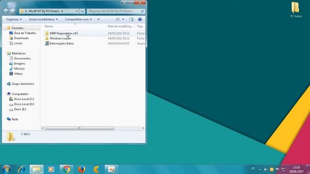The image size is (310, 174).
Task: Sort by Tipo column header
Action: pos(140,26)
